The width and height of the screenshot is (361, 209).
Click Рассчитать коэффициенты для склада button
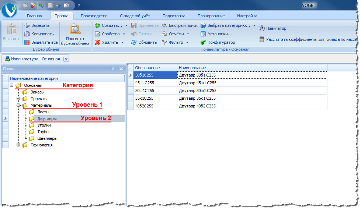(308, 39)
